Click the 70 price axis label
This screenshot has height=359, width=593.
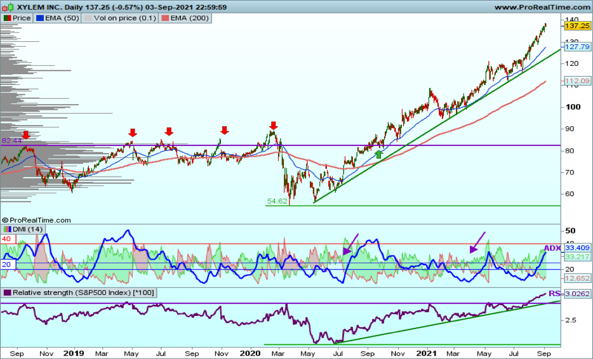(x=569, y=173)
